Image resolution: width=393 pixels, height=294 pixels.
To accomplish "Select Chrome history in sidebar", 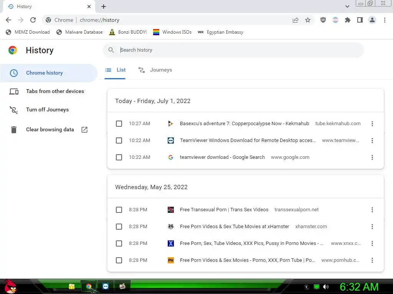I will click(49, 73).
